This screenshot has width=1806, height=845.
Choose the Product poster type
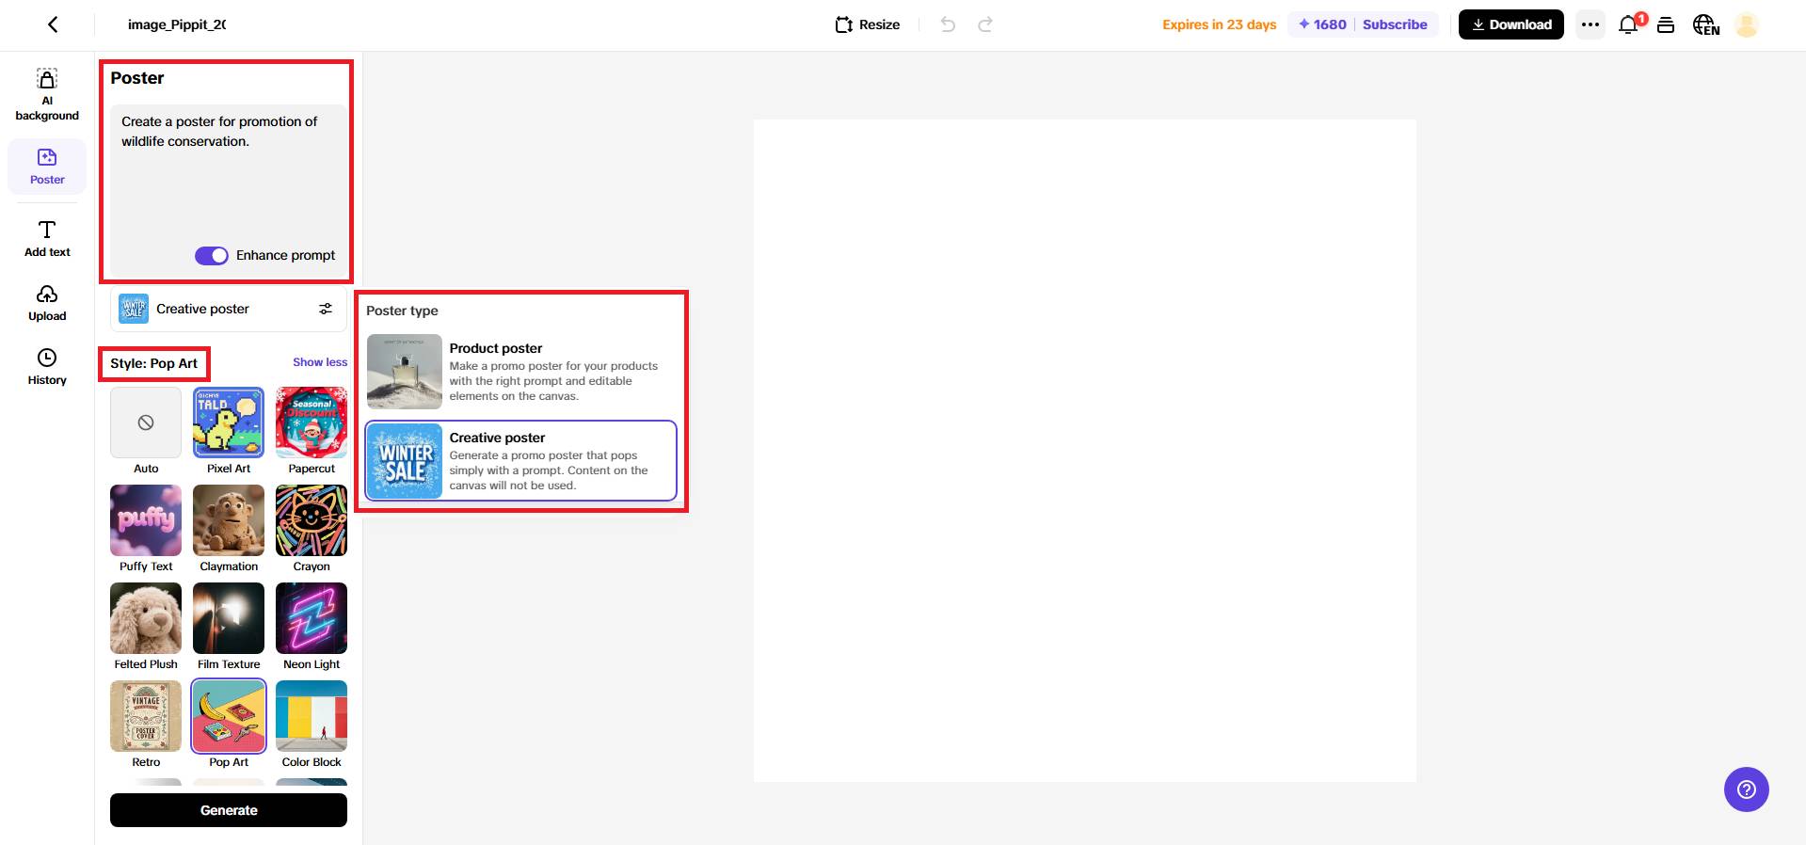pos(520,372)
